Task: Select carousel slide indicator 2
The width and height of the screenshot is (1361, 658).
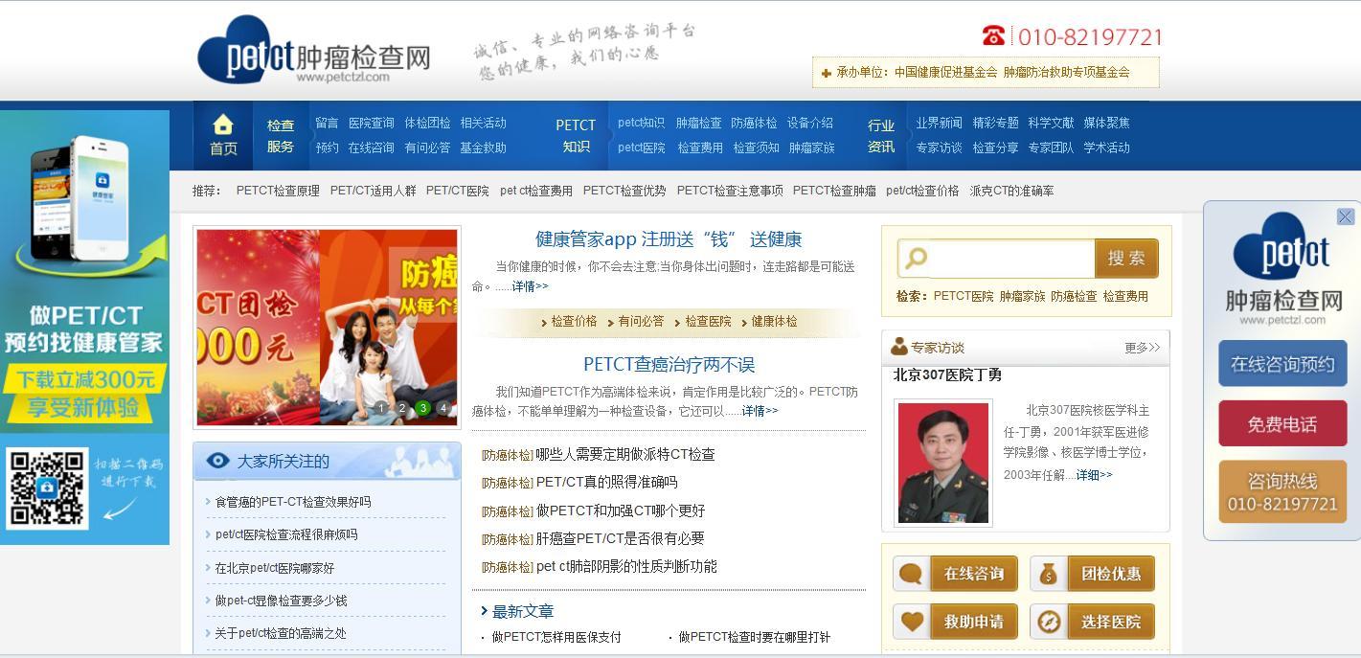Action: pyautogui.click(x=402, y=408)
